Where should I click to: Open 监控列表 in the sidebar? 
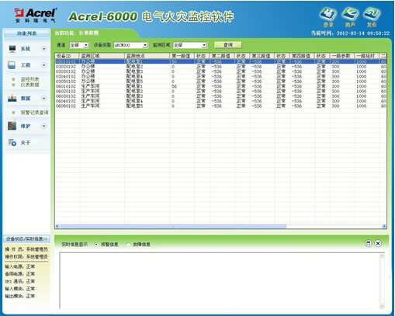pyautogui.click(x=29, y=79)
